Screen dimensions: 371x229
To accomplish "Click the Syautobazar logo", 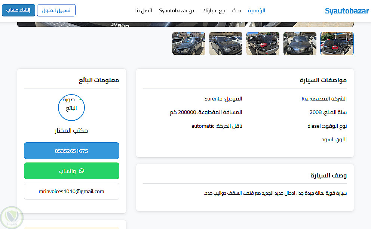I will (347, 11).
